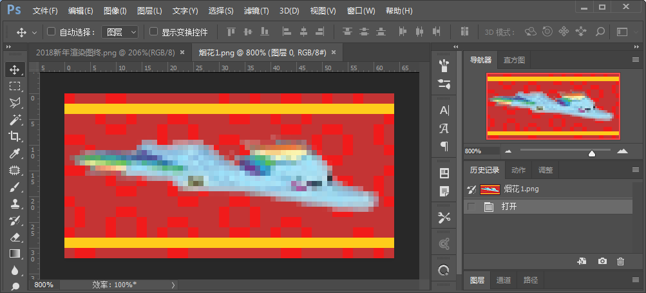Select the Gradient tool
Screen dimensions: 646x293
coord(15,254)
